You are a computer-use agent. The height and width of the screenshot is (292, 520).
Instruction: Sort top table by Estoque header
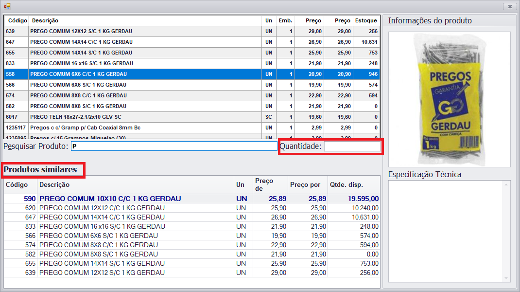366,20
